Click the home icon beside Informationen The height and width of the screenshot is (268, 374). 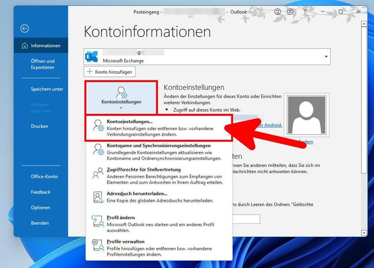25,45
